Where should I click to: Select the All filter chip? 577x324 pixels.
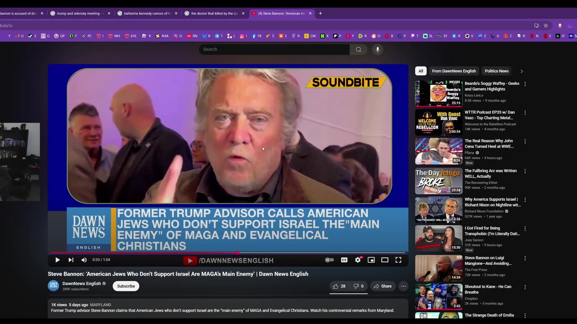click(x=421, y=71)
